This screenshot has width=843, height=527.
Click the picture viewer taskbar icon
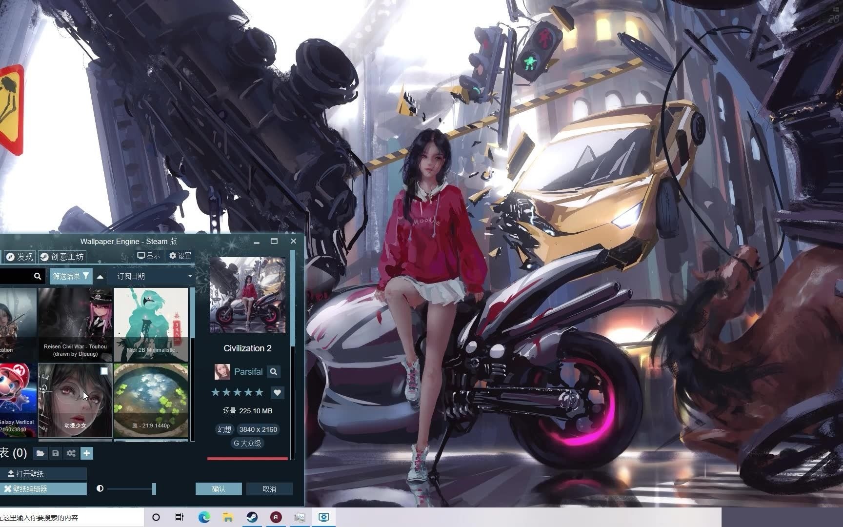pyautogui.click(x=300, y=517)
